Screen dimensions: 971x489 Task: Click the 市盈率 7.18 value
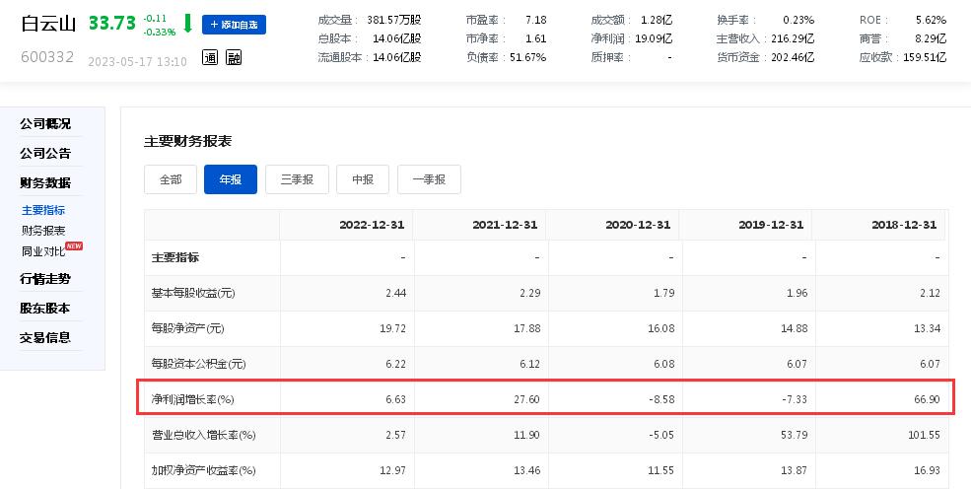pos(535,21)
